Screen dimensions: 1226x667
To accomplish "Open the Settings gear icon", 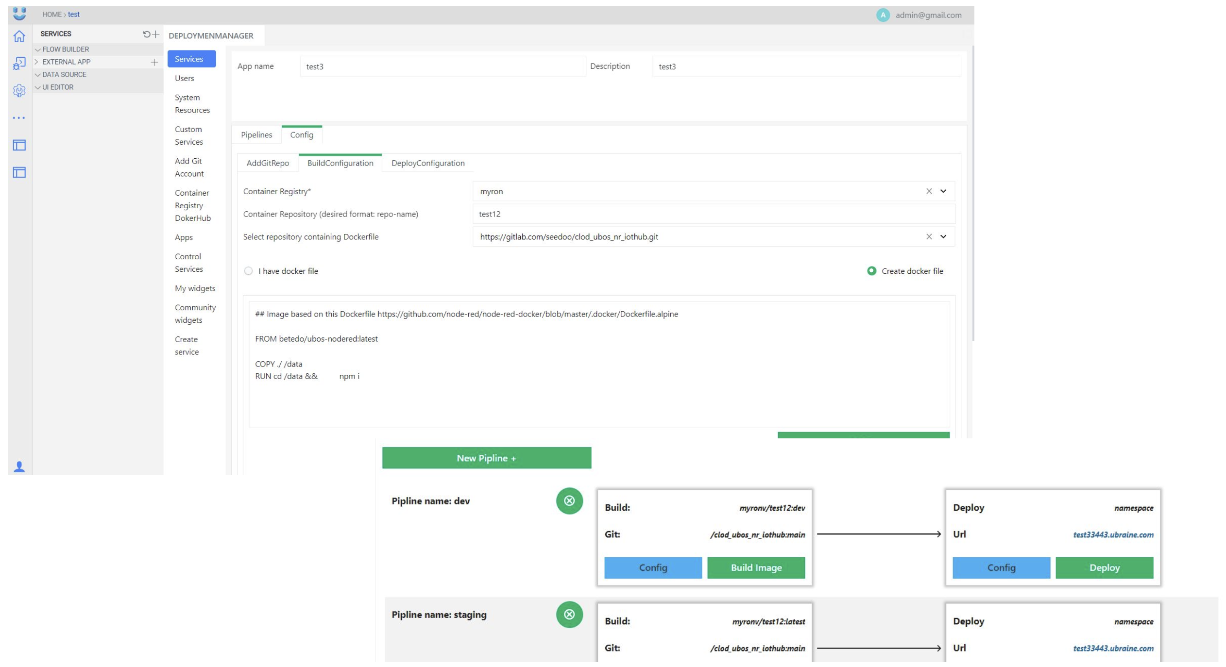I will click(19, 91).
